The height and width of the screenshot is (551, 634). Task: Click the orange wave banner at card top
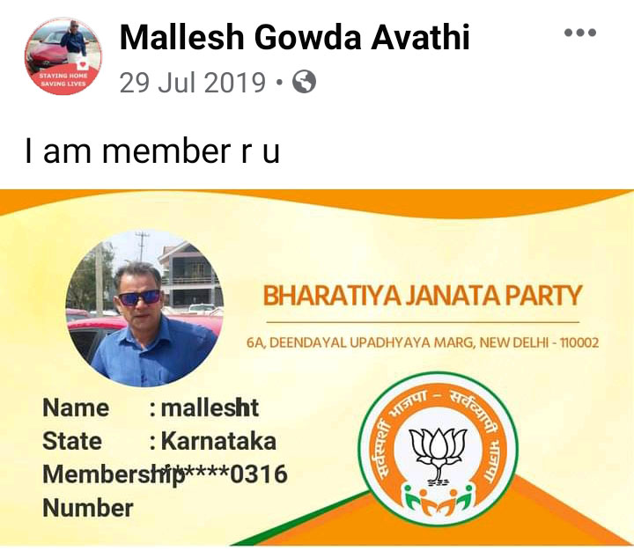[317, 203]
